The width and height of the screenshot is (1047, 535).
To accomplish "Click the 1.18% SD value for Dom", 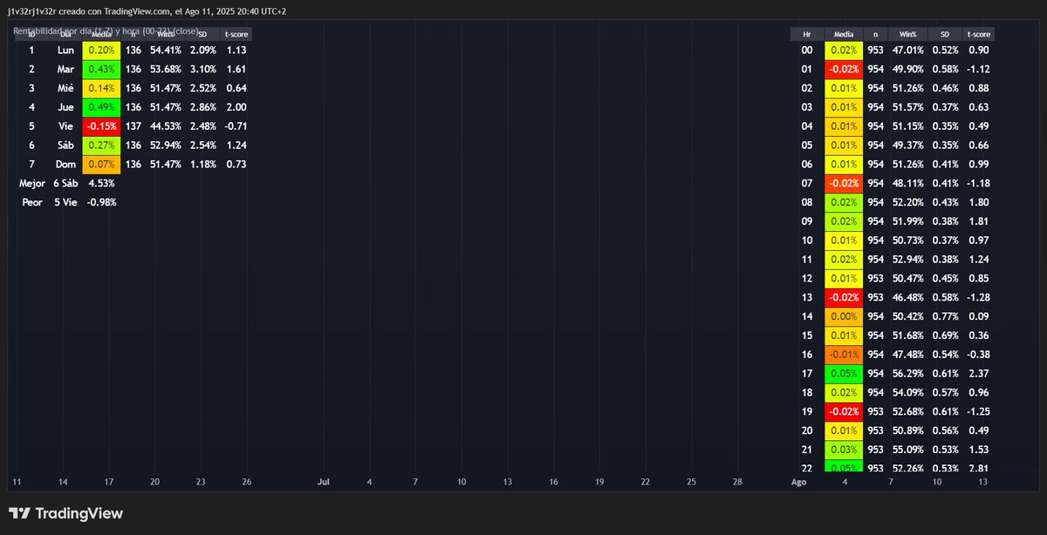I will click(x=202, y=164).
